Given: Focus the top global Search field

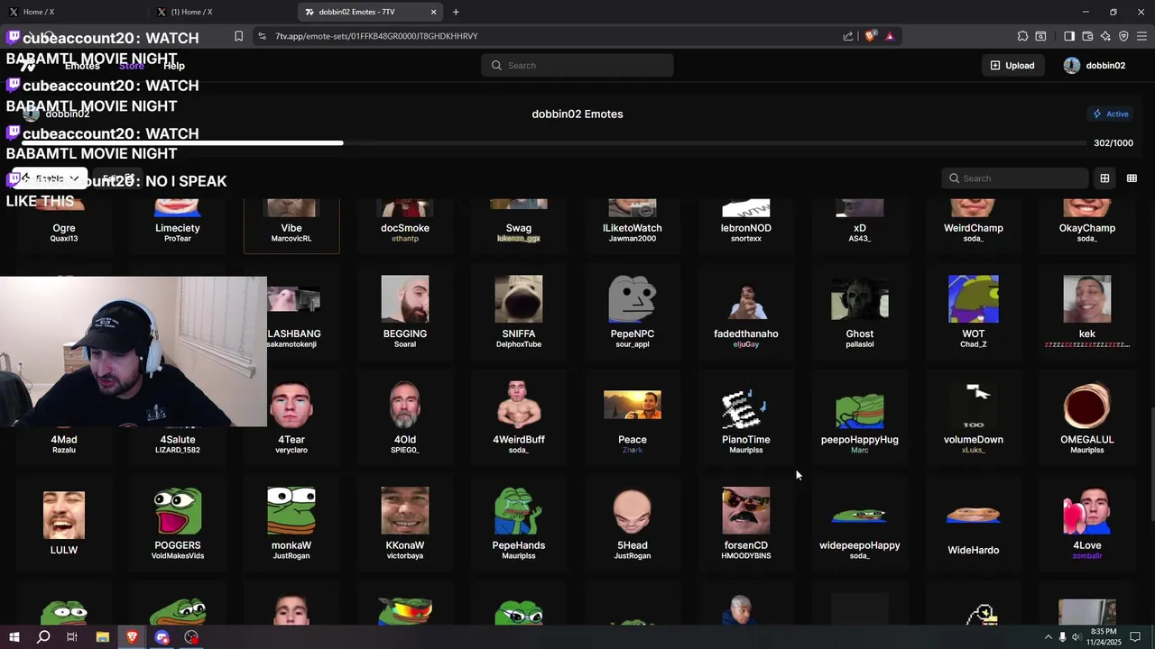Looking at the screenshot, I should [x=577, y=65].
